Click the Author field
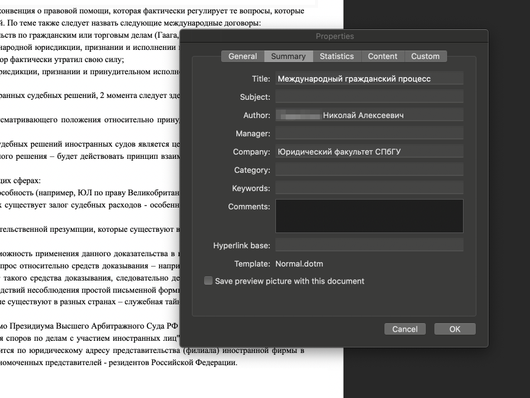530x398 pixels. pyautogui.click(x=369, y=115)
